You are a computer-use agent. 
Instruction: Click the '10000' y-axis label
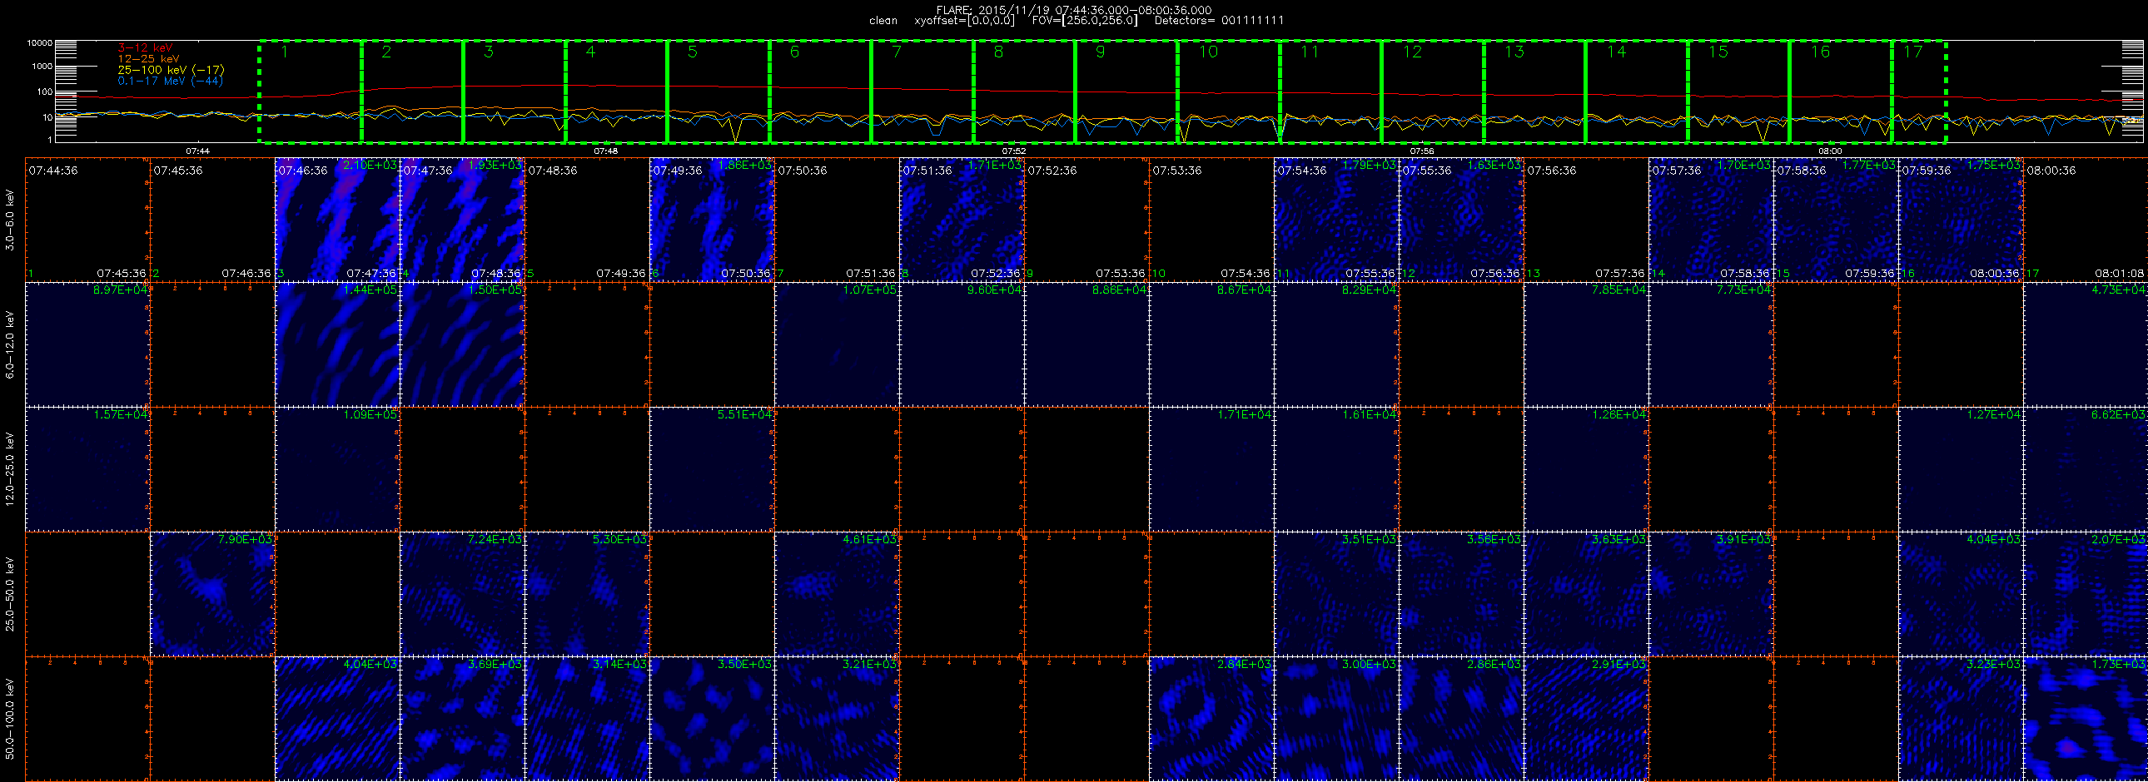pos(40,42)
